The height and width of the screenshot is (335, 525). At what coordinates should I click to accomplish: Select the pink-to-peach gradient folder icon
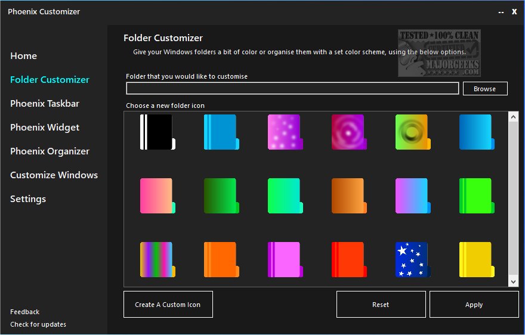pos(157,196)
